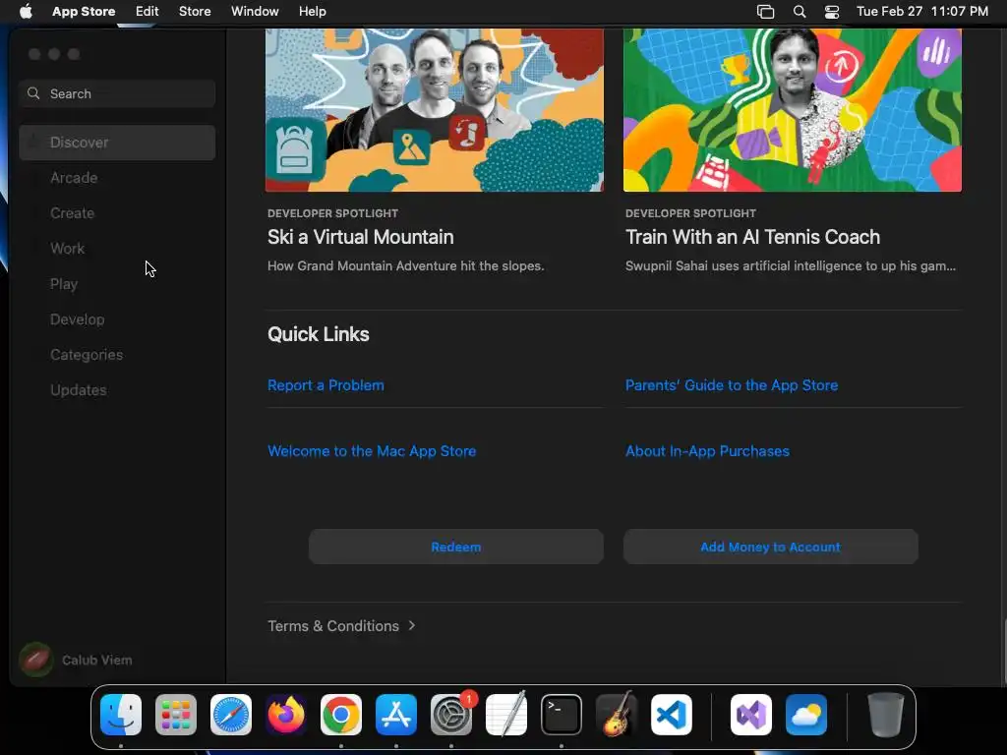
Task: Open the Edit menu
Action: coord(148,12)
